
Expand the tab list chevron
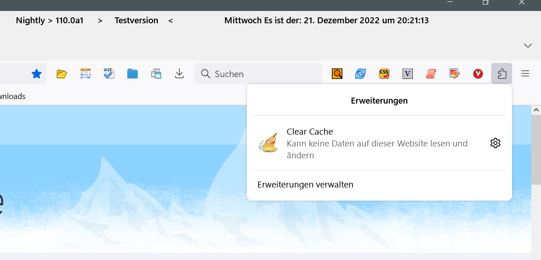528,45
